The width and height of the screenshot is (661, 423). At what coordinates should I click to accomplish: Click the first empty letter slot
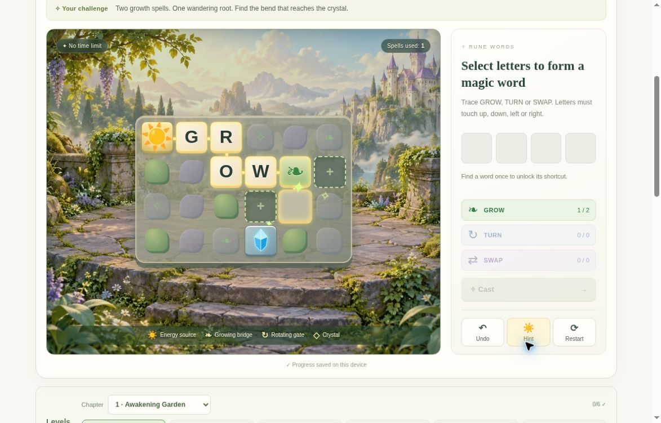click(476, 148)
